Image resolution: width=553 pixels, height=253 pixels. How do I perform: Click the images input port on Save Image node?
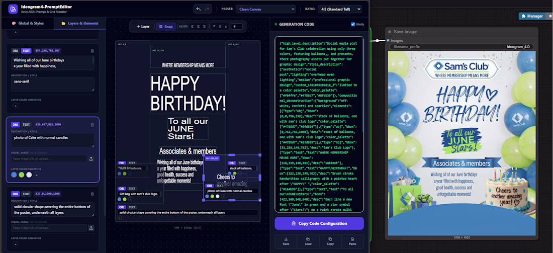pos(388,41)
